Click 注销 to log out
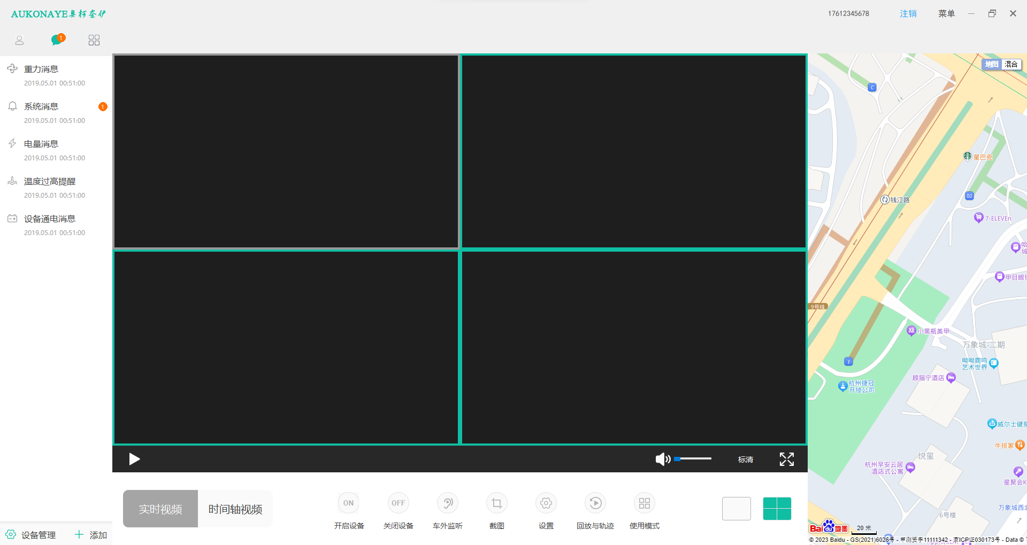The image size is (1027, 545). pos(908,13)
